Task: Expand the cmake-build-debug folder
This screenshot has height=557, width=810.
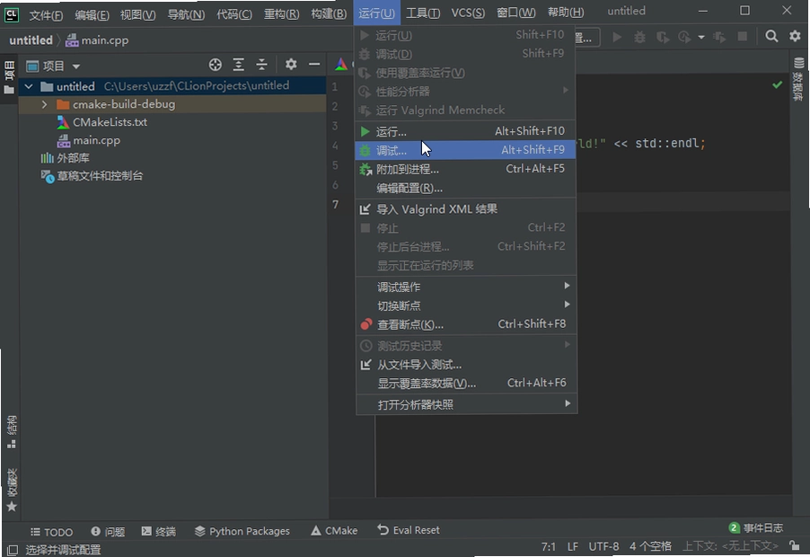Action: (x=44, y=104)
